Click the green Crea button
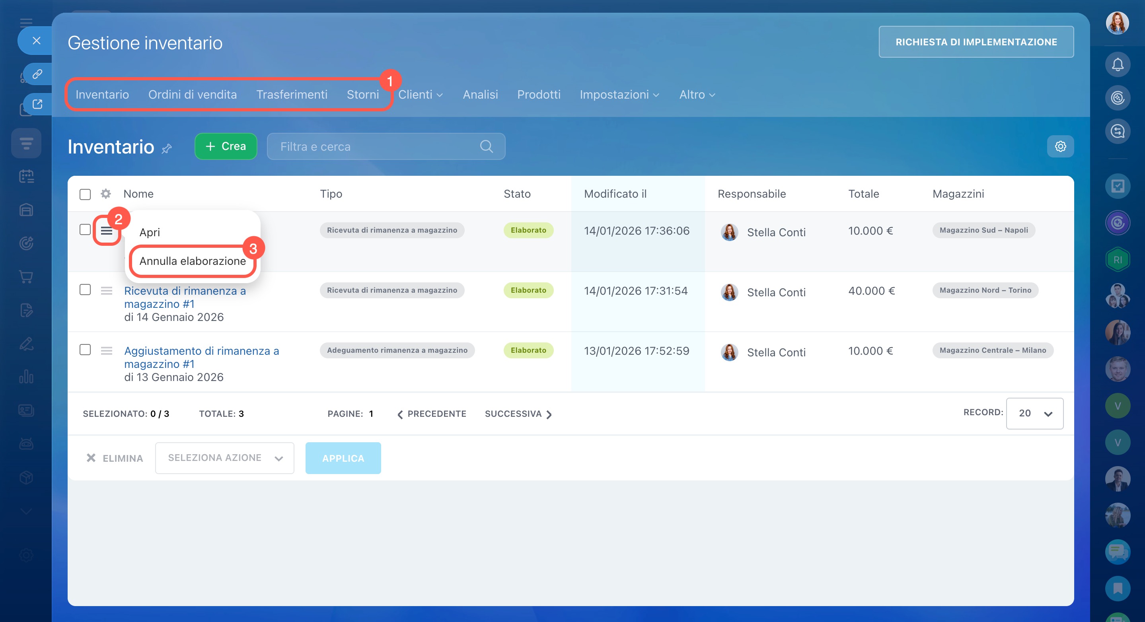The width and height of the screenshot is (1145, 622). point(226,146)
